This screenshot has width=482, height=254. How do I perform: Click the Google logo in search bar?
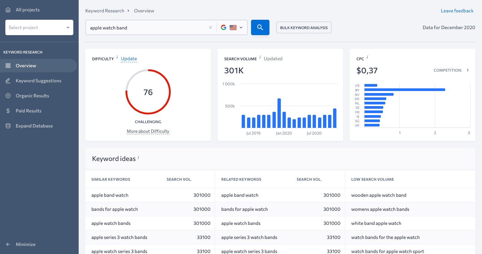(224, 27)
